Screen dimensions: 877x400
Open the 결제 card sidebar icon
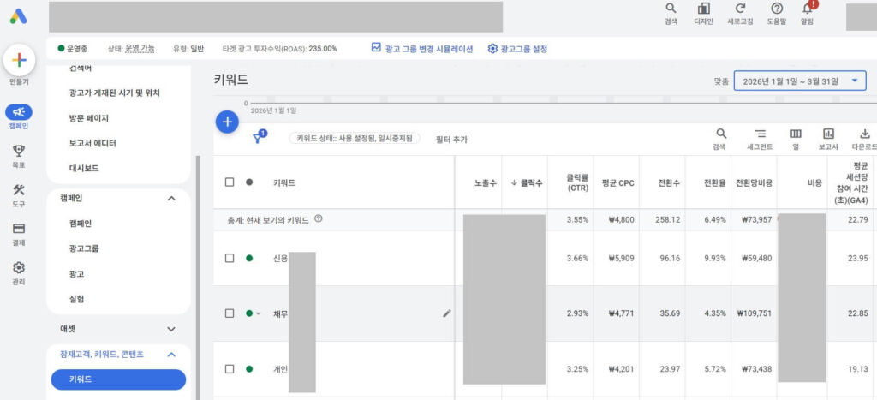tap(19, 228)
